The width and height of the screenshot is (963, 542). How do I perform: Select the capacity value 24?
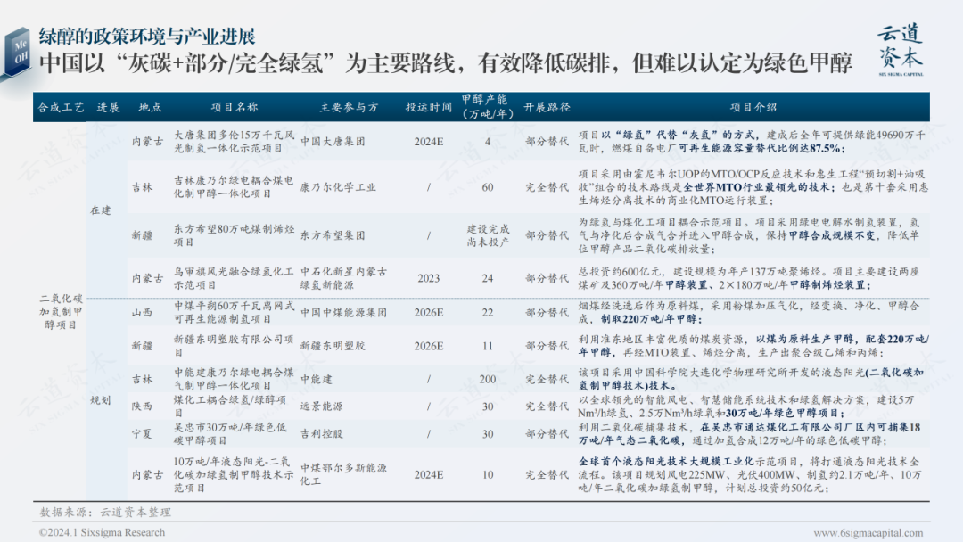[488, 278]
